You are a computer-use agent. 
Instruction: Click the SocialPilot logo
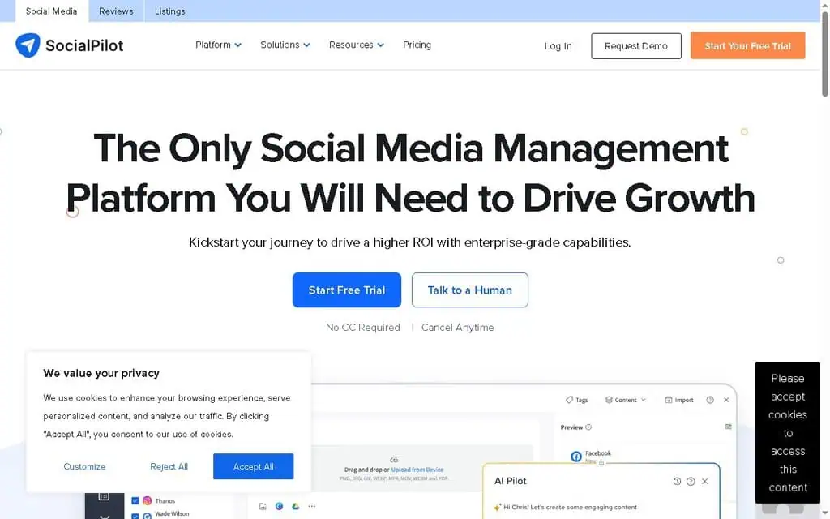point(70,45)
